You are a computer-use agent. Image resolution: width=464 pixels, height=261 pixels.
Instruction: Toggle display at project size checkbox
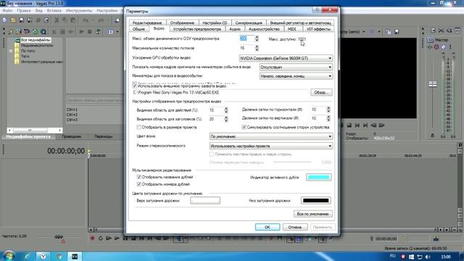pos(138,128)
